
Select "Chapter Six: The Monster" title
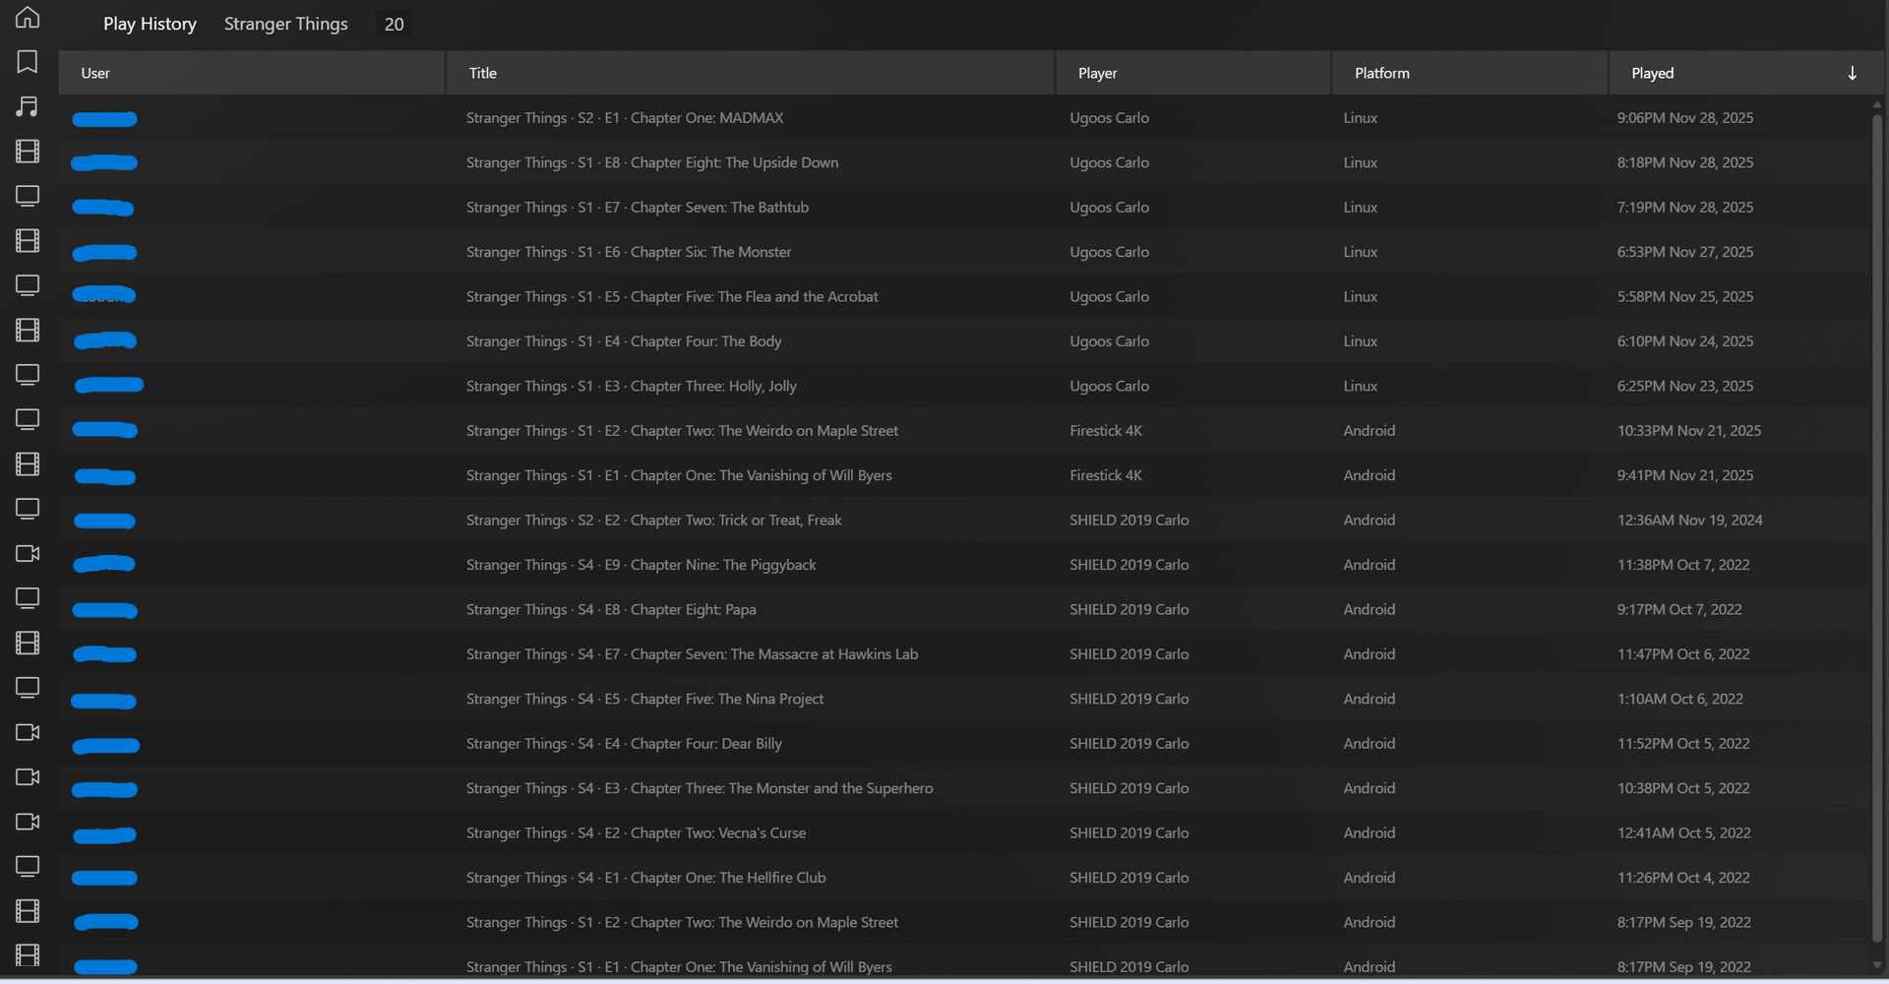(710, 252)
